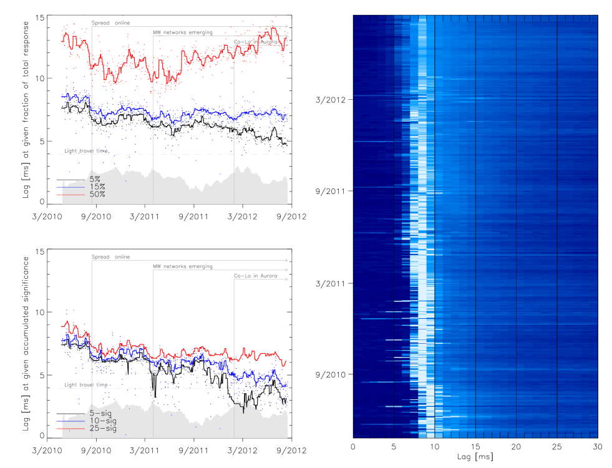Click heatmap x-tick '30'
612x468 pixels.
click(598, 447)
